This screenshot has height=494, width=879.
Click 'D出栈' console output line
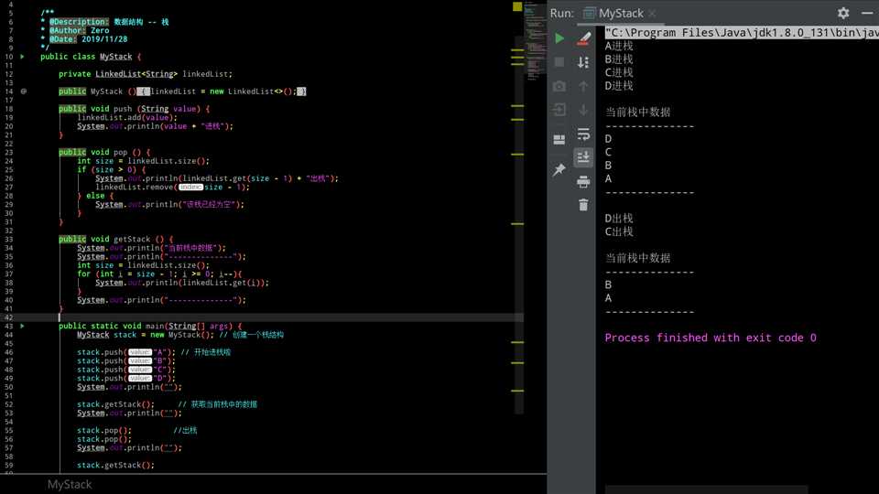click(618, 219)
